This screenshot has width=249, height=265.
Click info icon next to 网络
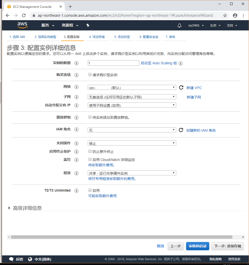pyautogui.click(x=77, y=87)
